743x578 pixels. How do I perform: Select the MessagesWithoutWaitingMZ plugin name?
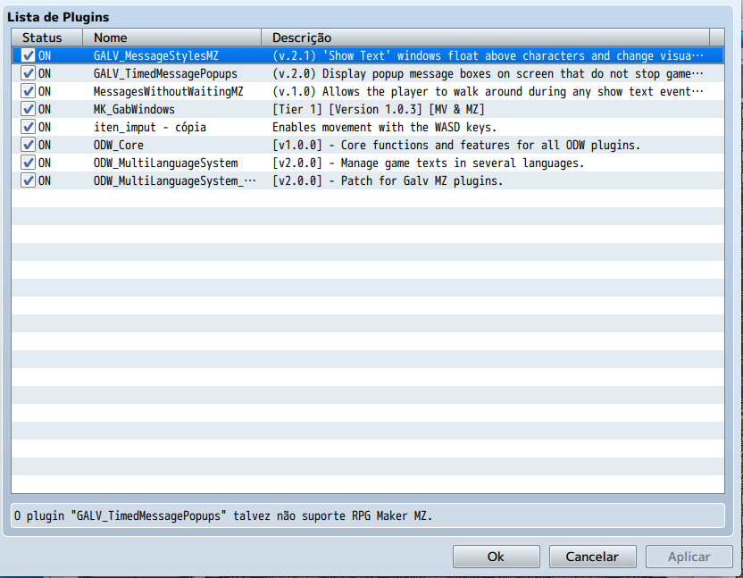coord(168,91)
